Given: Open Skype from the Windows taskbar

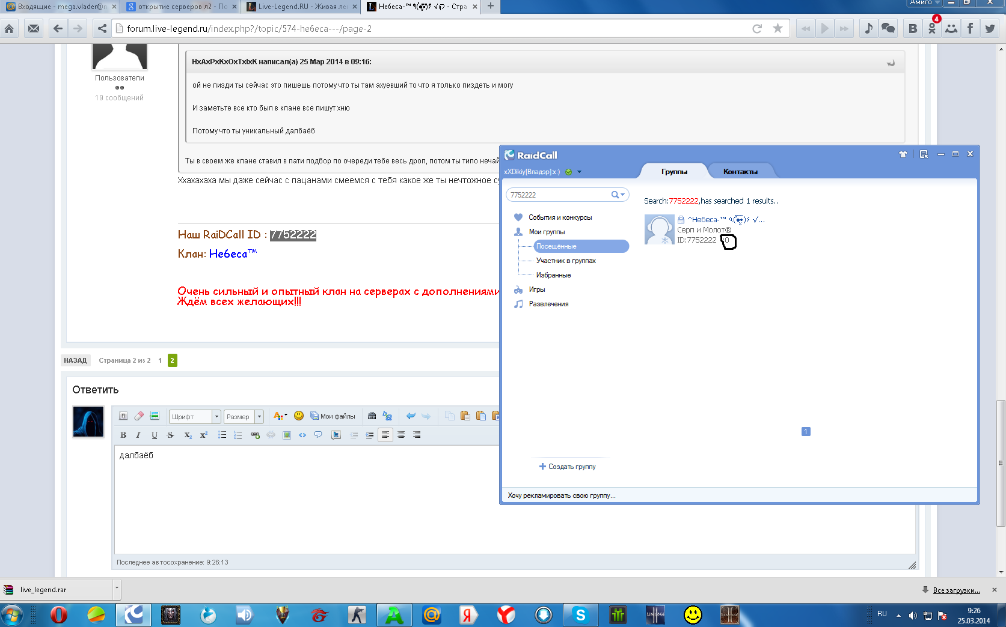Looking at the screenshot, I should [x=580, y=615].
